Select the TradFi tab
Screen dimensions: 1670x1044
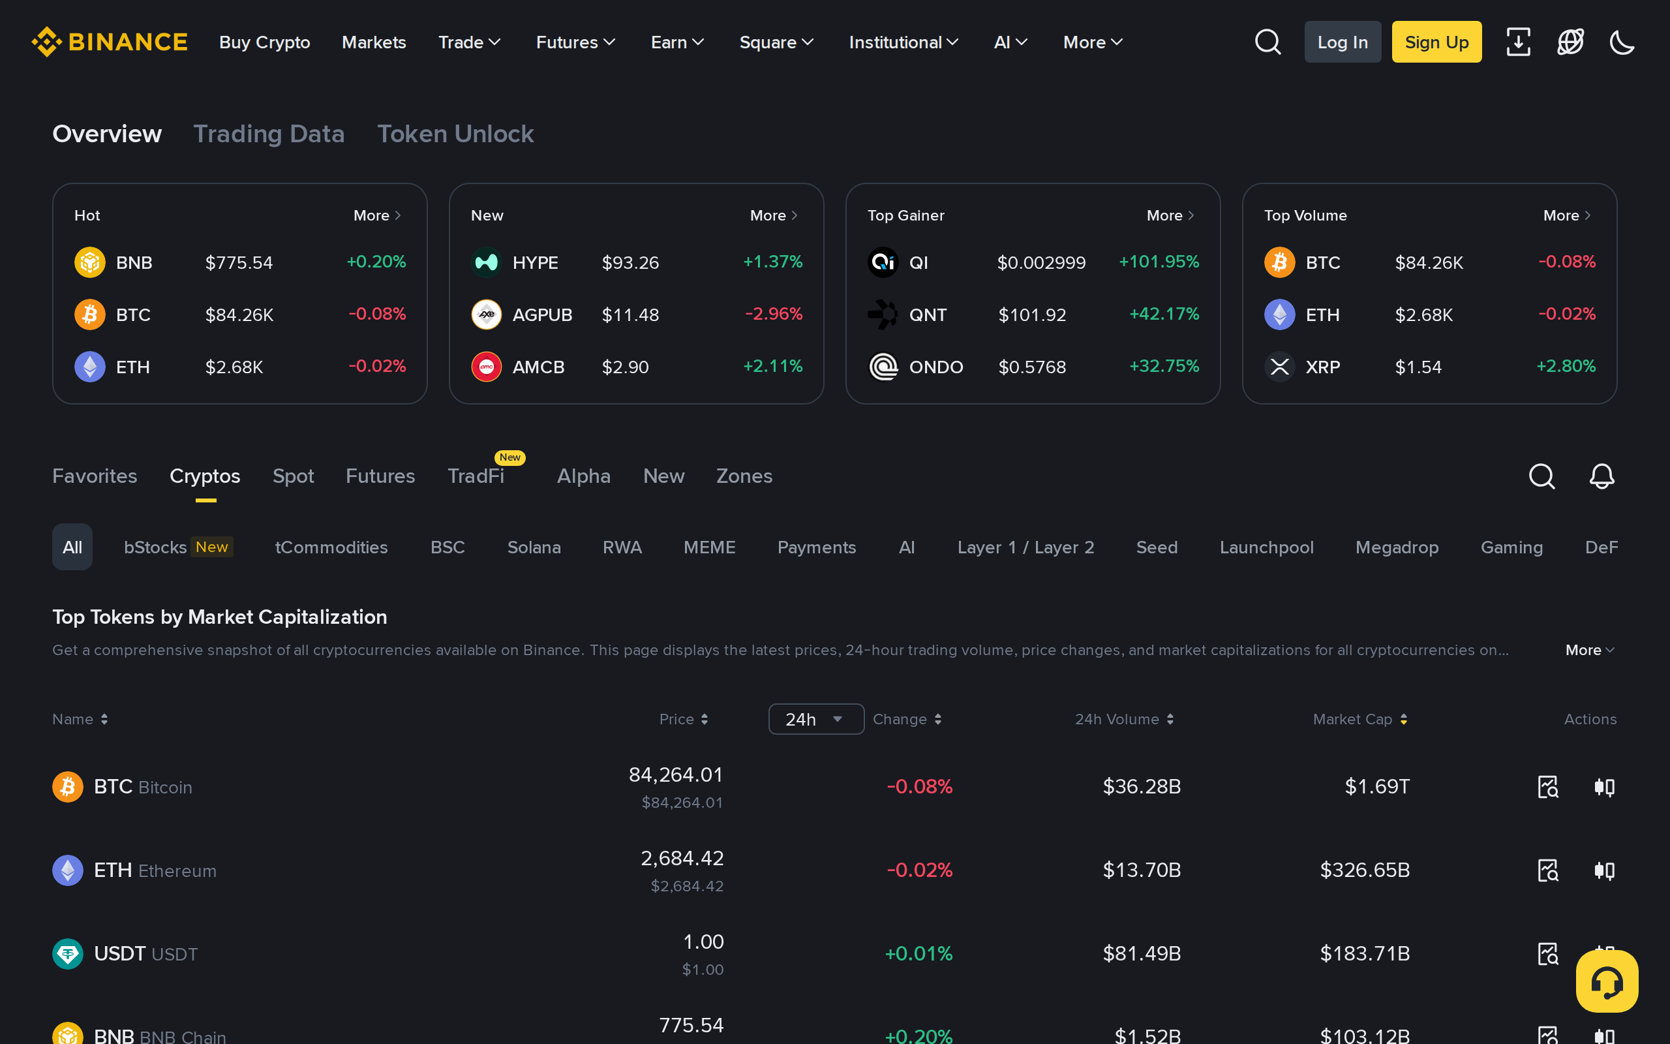476,476
